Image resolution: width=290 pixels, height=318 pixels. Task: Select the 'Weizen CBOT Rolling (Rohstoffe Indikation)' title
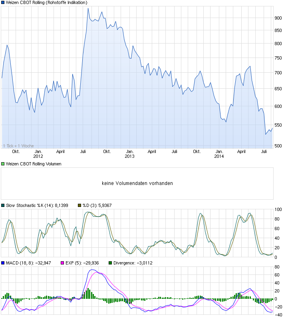pos(46,3)
